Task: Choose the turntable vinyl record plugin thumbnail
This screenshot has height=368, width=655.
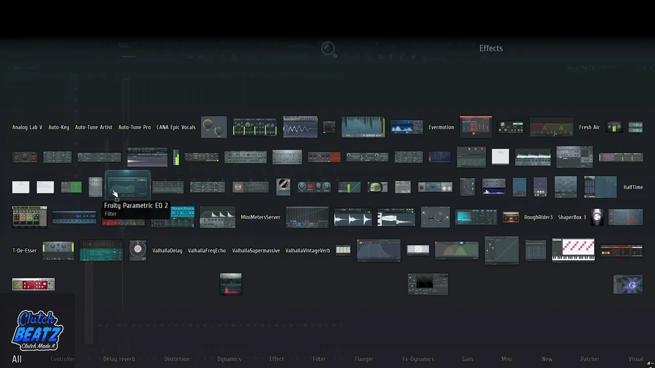Action: click(x=283, y=187)
